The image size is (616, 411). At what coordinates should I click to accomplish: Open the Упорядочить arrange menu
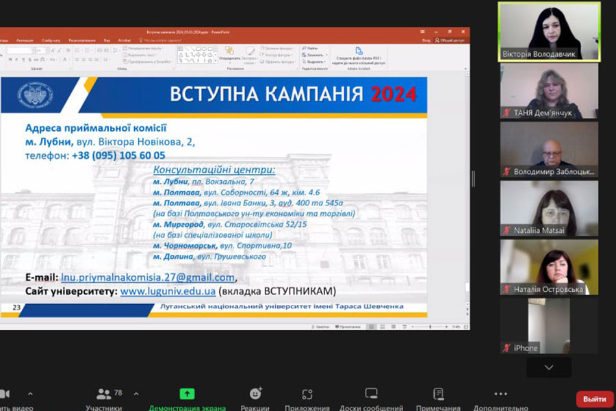coord(229,54)
